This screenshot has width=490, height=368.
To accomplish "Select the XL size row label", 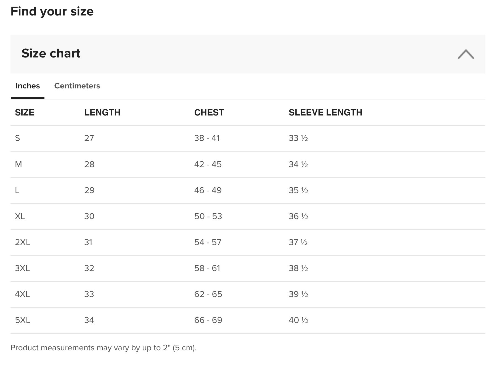I will point(20,216).
